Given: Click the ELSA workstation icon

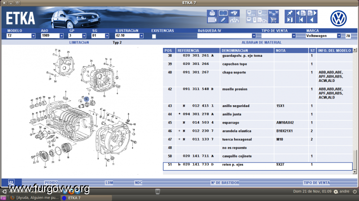Looking at the screenshot, I should tap(251, 13).
